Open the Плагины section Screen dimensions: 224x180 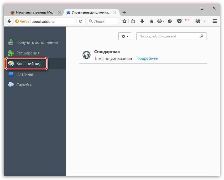(x=24, y=74)
